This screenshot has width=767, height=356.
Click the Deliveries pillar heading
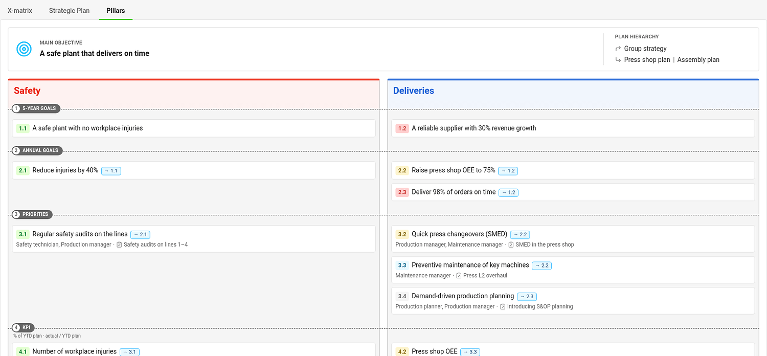coord(414,91)
